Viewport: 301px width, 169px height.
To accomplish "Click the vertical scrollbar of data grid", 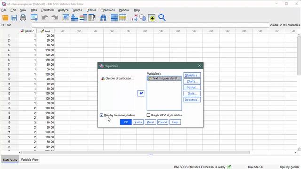I will [x=299, y=55].
